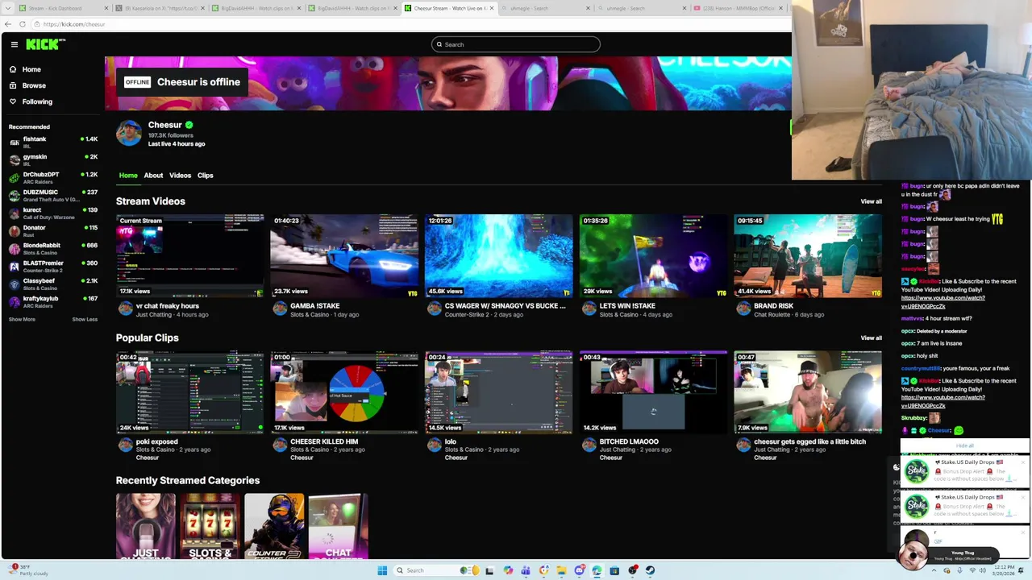The width and height of the screenshot is (1032, 580).
Task: Open the hamburger menu beside Kick logo
Action: (14, 44)
